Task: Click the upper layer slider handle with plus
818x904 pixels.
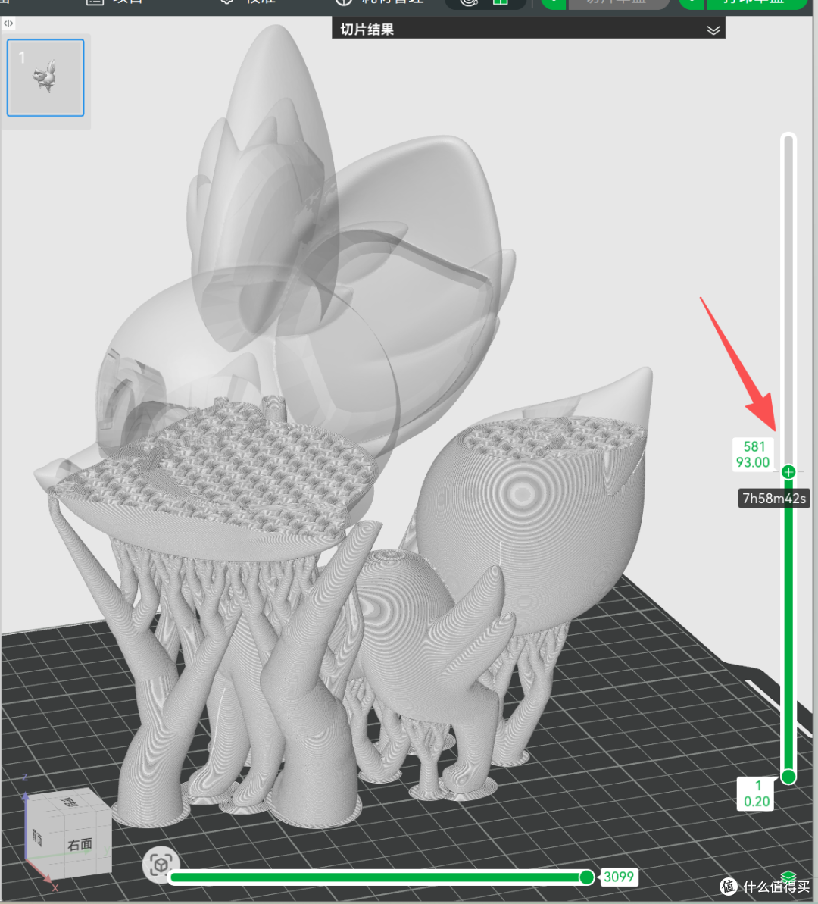Action: 788,471
